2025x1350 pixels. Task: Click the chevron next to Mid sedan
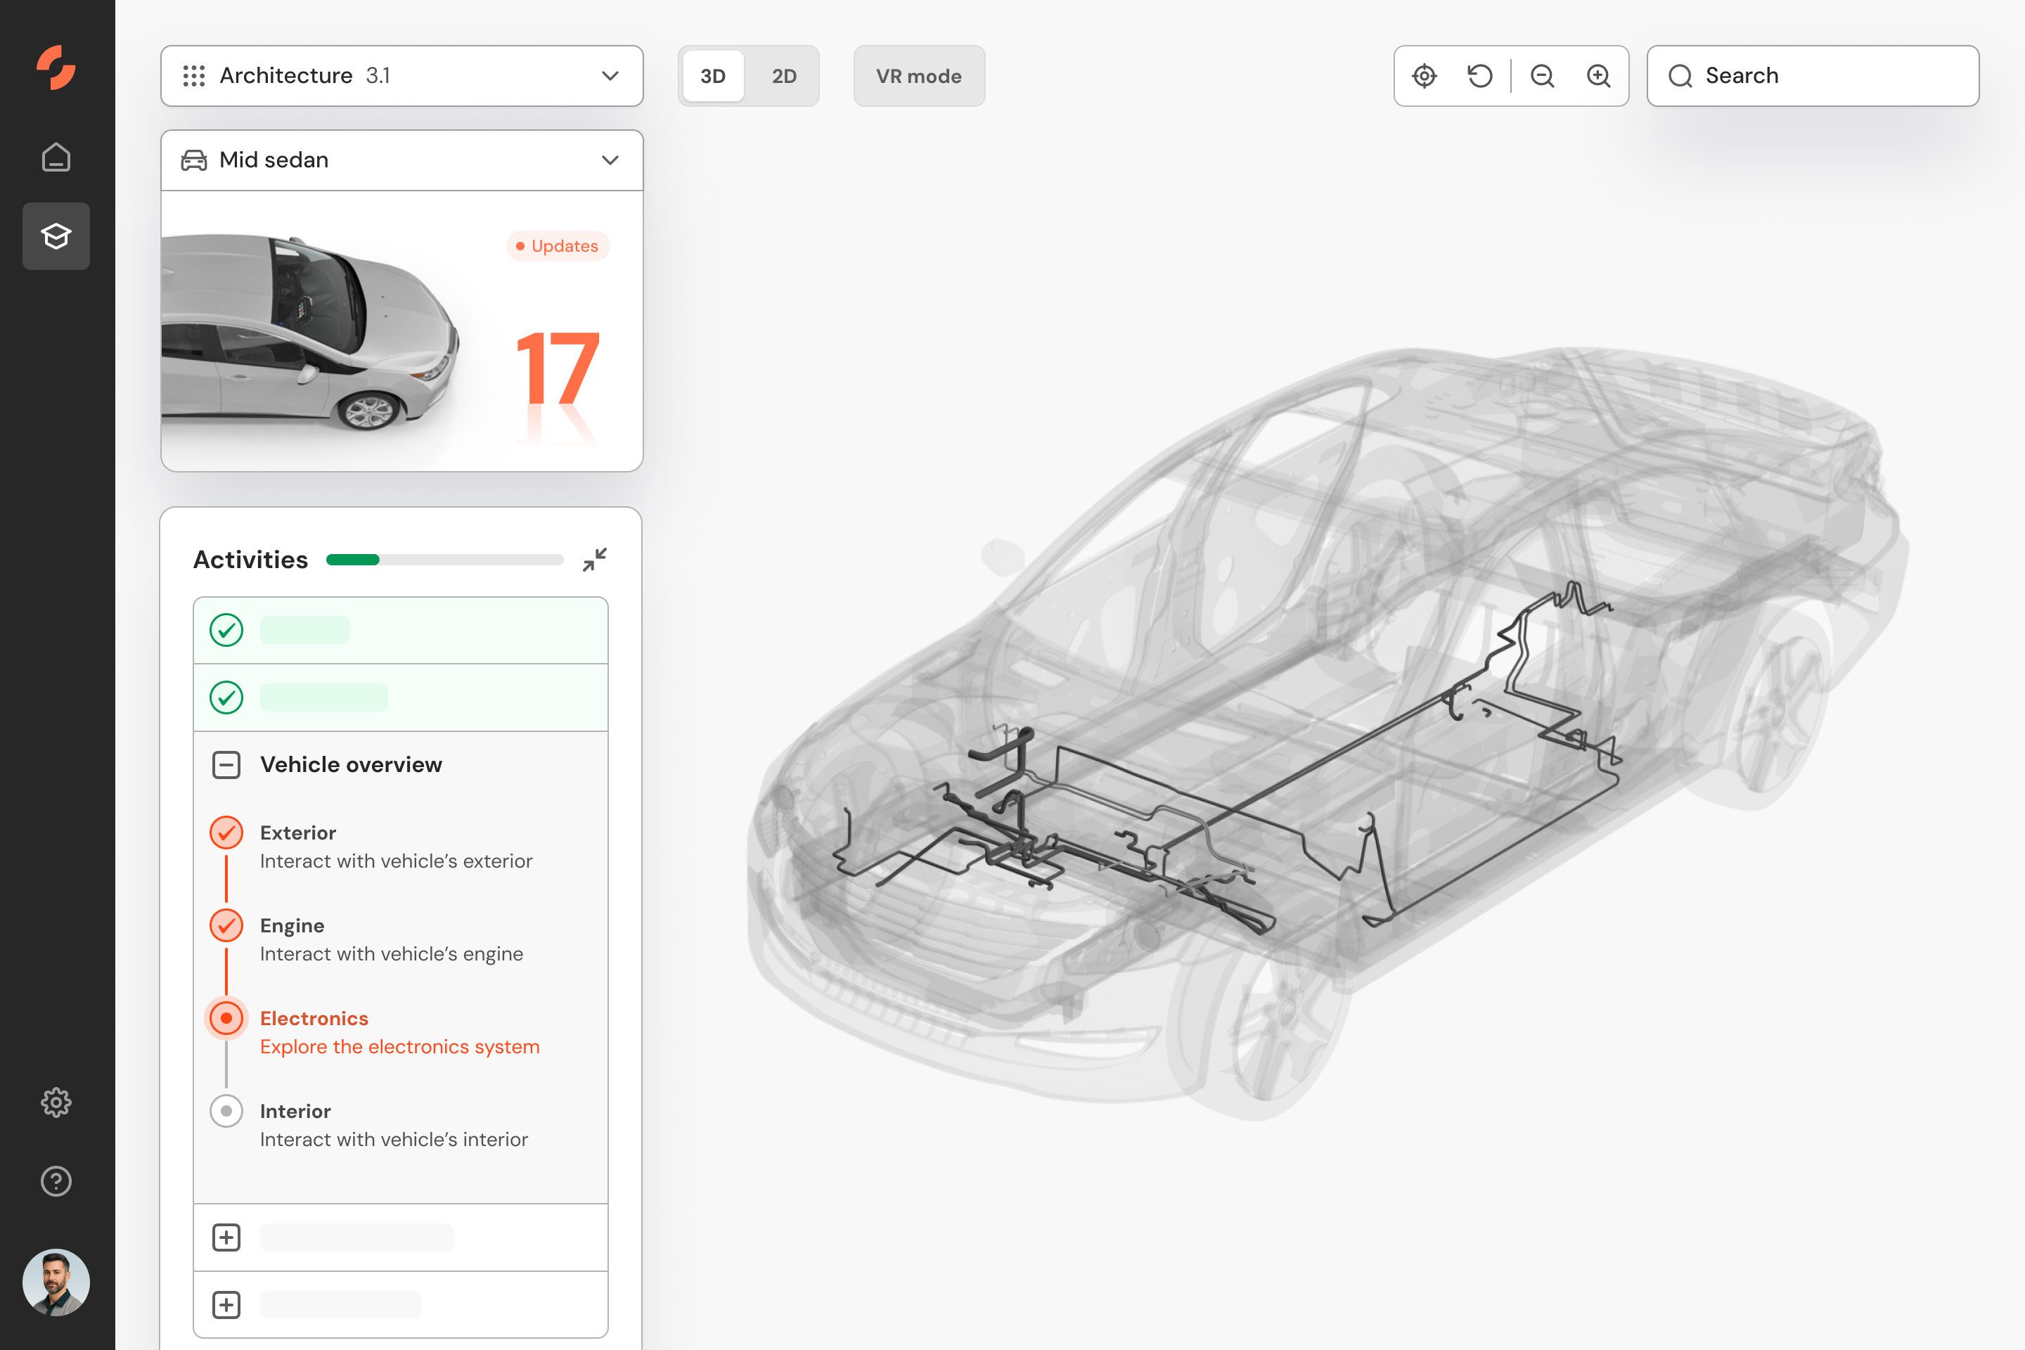(x=610, y=160)
